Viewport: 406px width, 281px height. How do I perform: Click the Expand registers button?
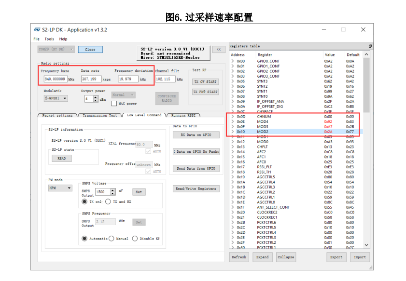(x=263, y=257)
